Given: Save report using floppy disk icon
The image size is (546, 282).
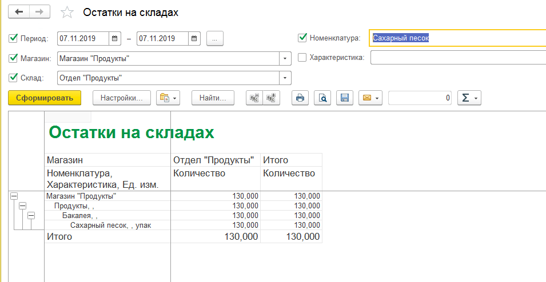Looking at the screenshot, I should click(x=344, y=98).
